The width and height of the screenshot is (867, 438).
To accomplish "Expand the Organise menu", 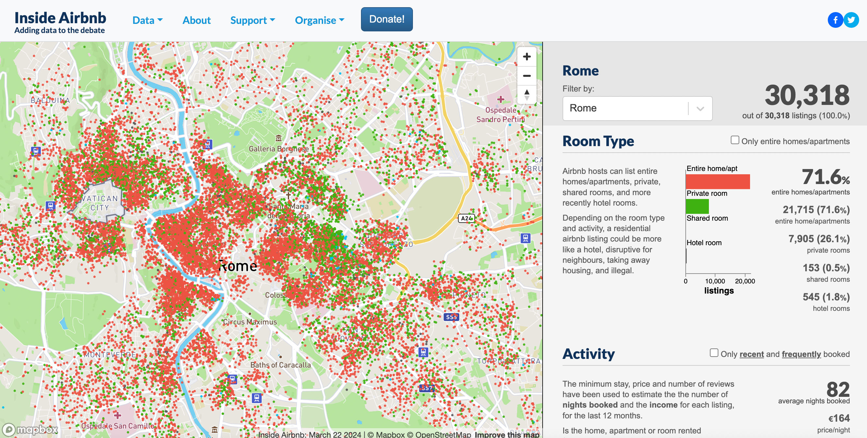I will click(x=319, y=20).
